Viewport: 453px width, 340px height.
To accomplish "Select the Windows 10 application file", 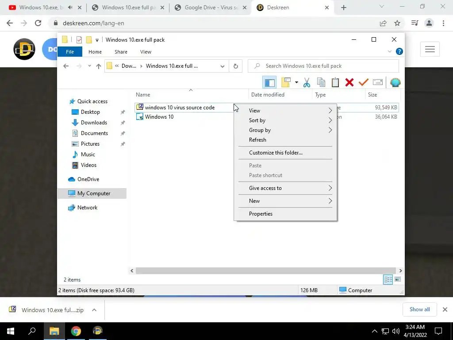I will pyautogui.click(x=159, y=117).
